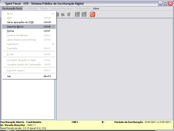This screenshot has height=131, width=174.
Task: Click the Período da Escrituração status text
Action: pyautogui.click(x=143, y=122)
